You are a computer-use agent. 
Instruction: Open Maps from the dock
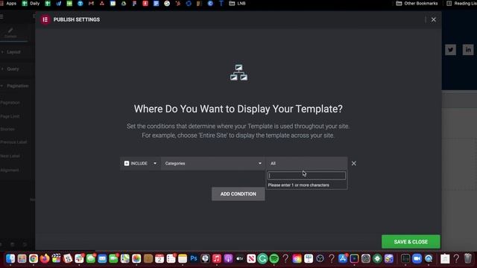point(125,258)
